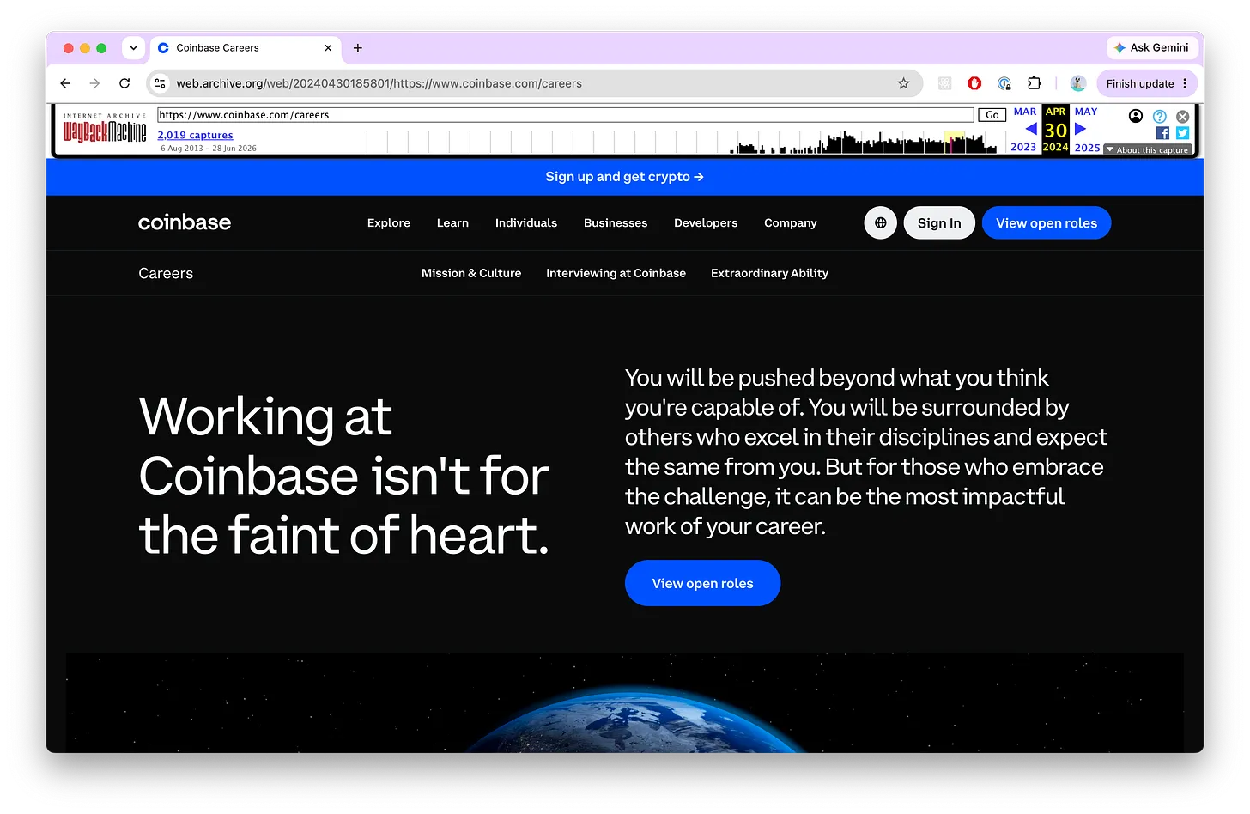Open the Explore navigation menu
The image size is (1250, 814).
click(x=389, y=222)
